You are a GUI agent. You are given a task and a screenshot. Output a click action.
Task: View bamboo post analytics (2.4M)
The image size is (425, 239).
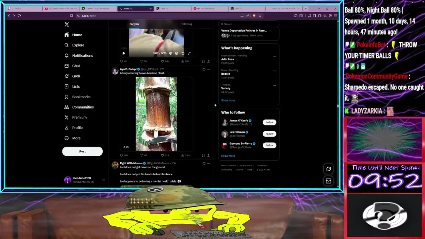click(186, 155)
